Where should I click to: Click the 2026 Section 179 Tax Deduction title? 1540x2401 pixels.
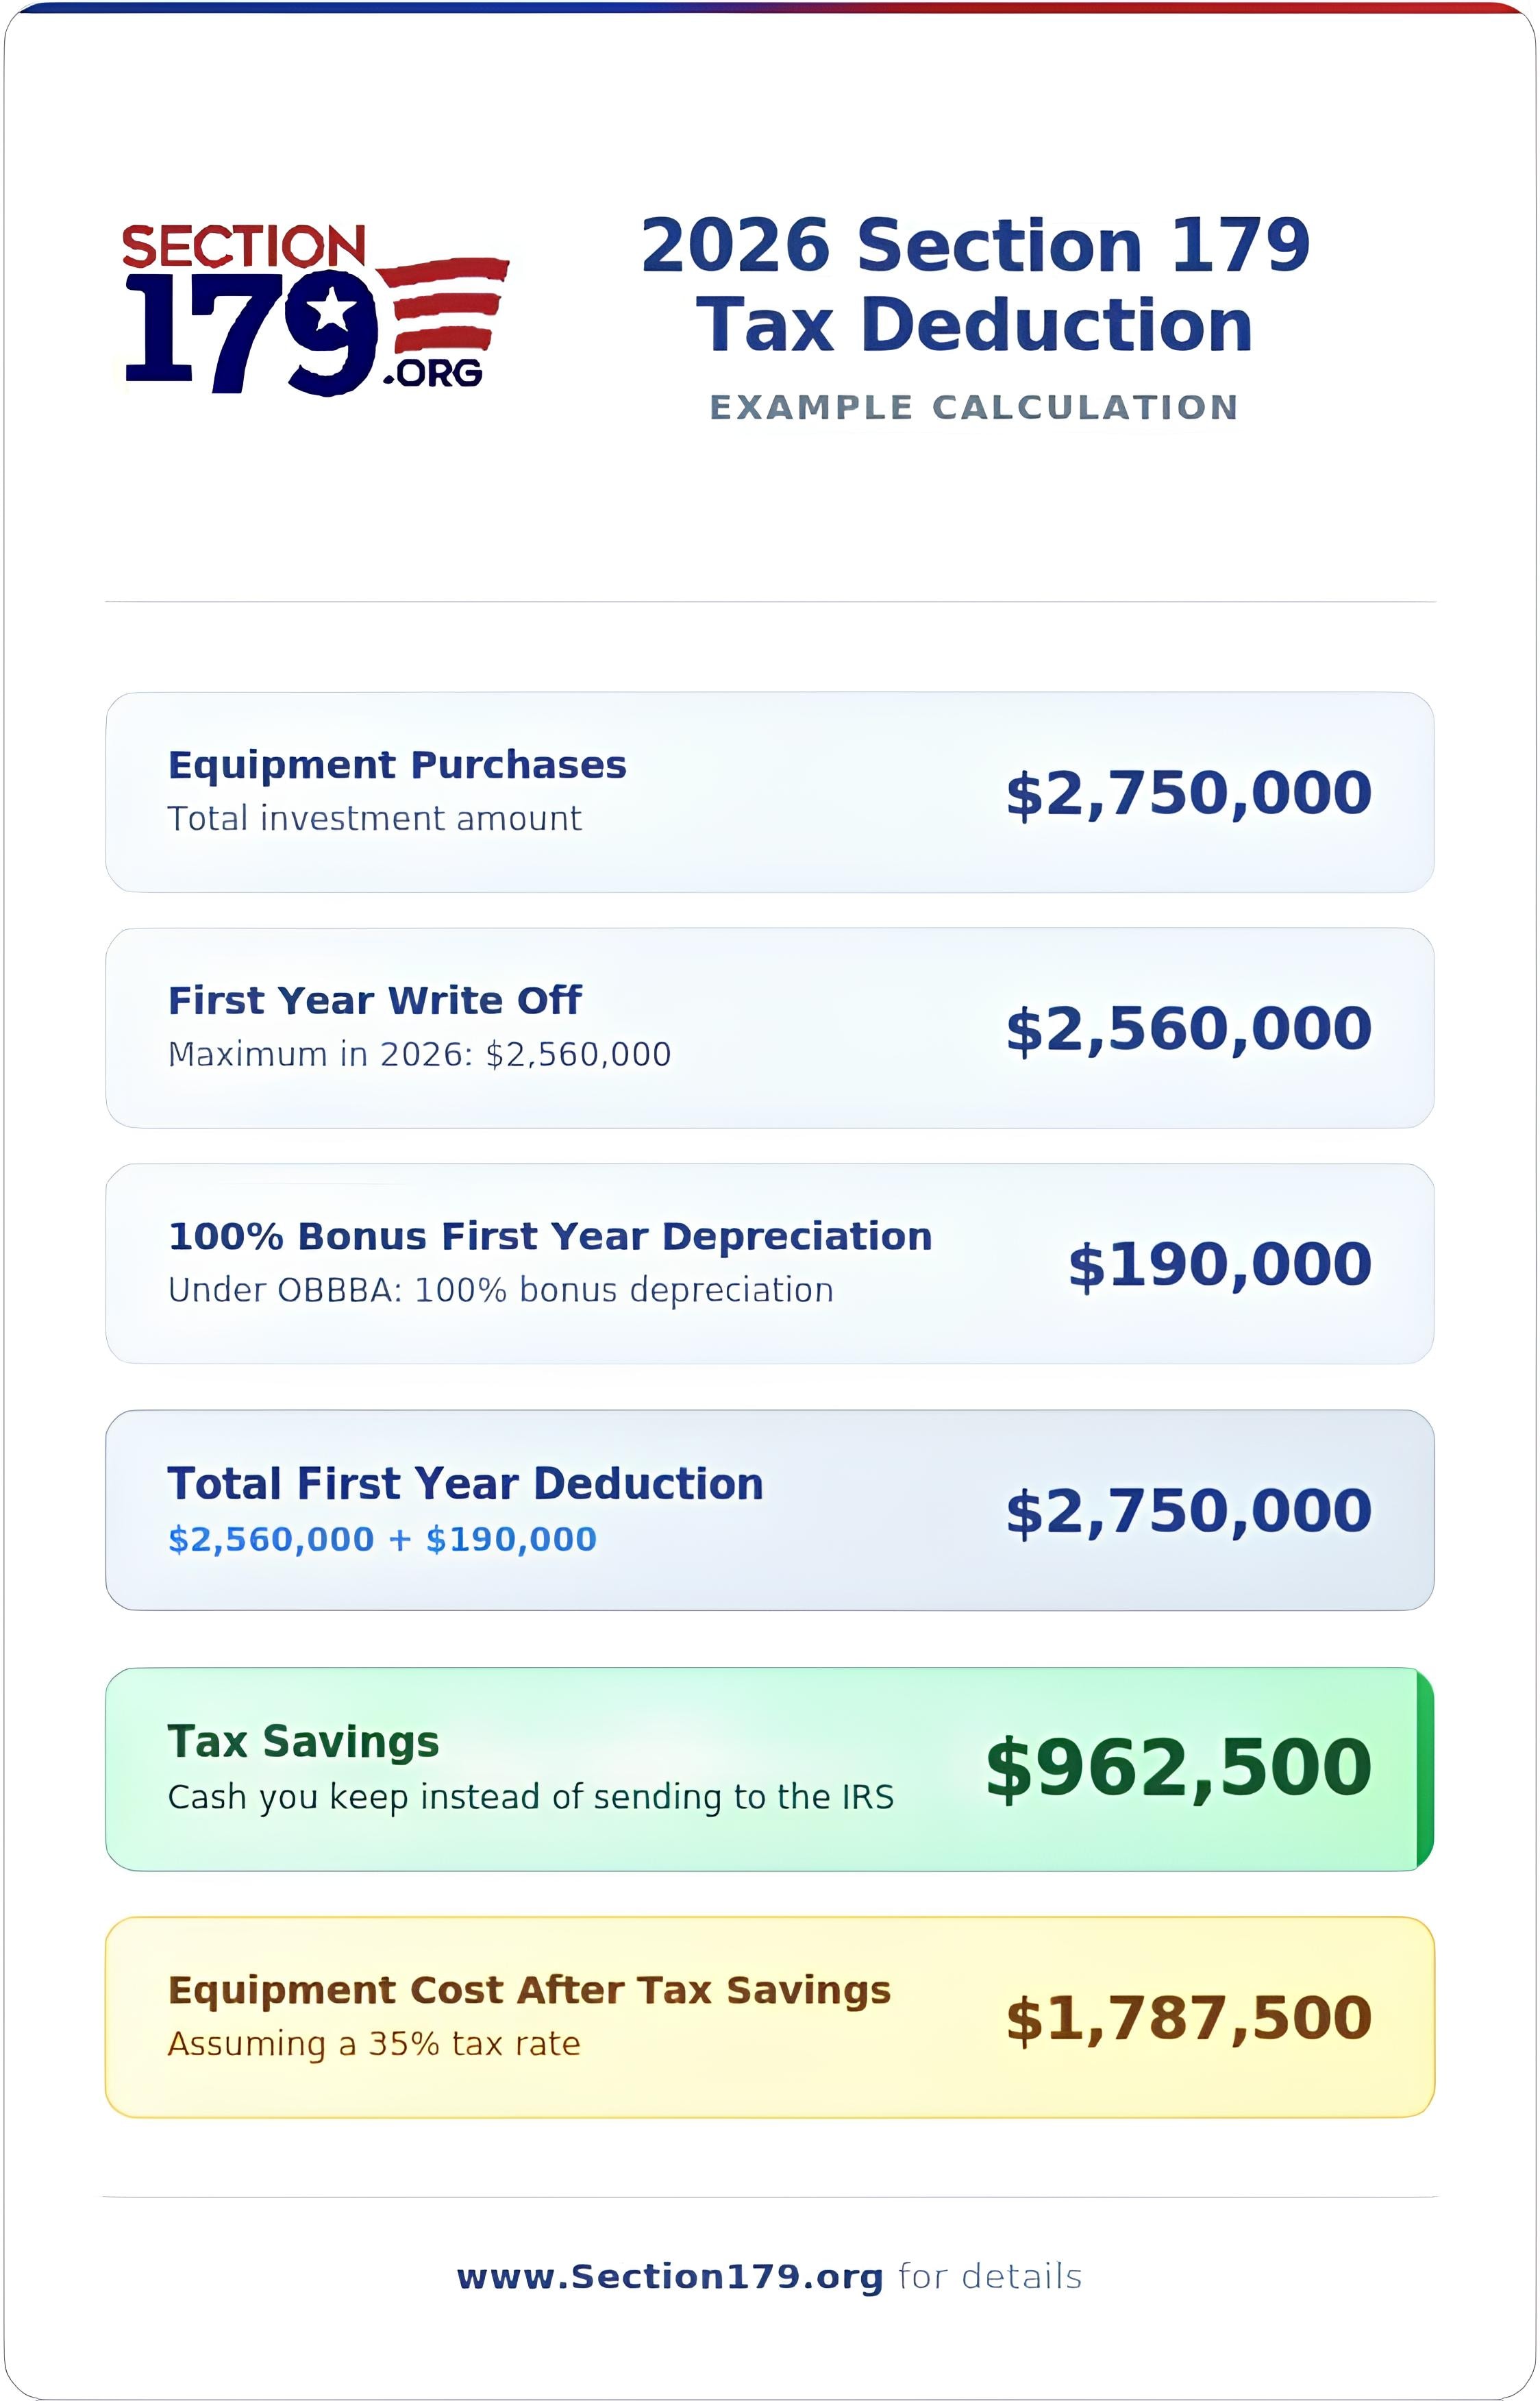[975, 285]
